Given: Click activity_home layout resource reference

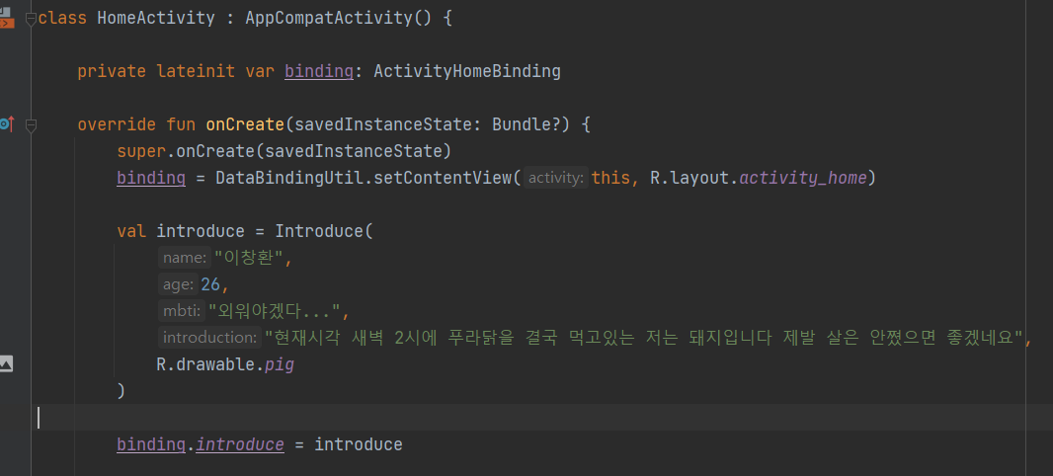Looking at the screenshot, I should 802,178.
